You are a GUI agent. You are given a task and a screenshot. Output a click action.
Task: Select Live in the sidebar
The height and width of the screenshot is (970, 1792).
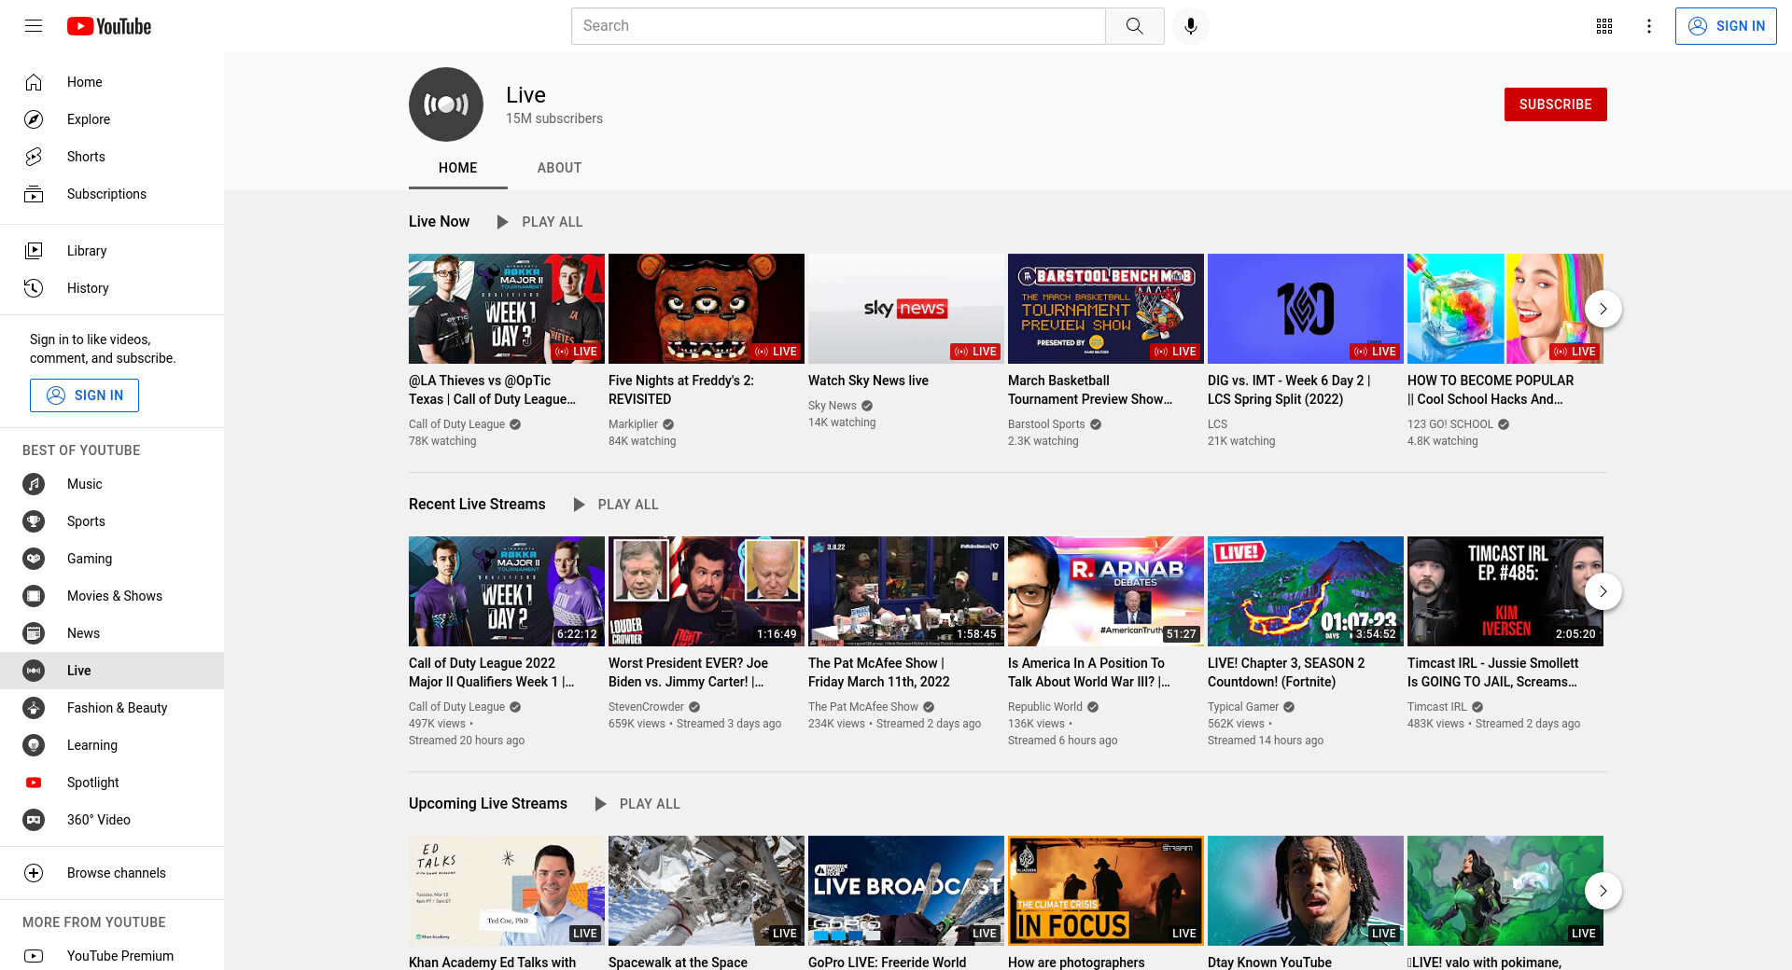[x=112, y=671]
